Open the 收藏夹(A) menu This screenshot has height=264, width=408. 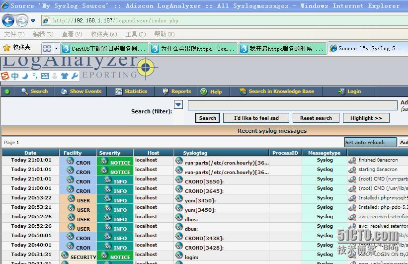[103, 34]
